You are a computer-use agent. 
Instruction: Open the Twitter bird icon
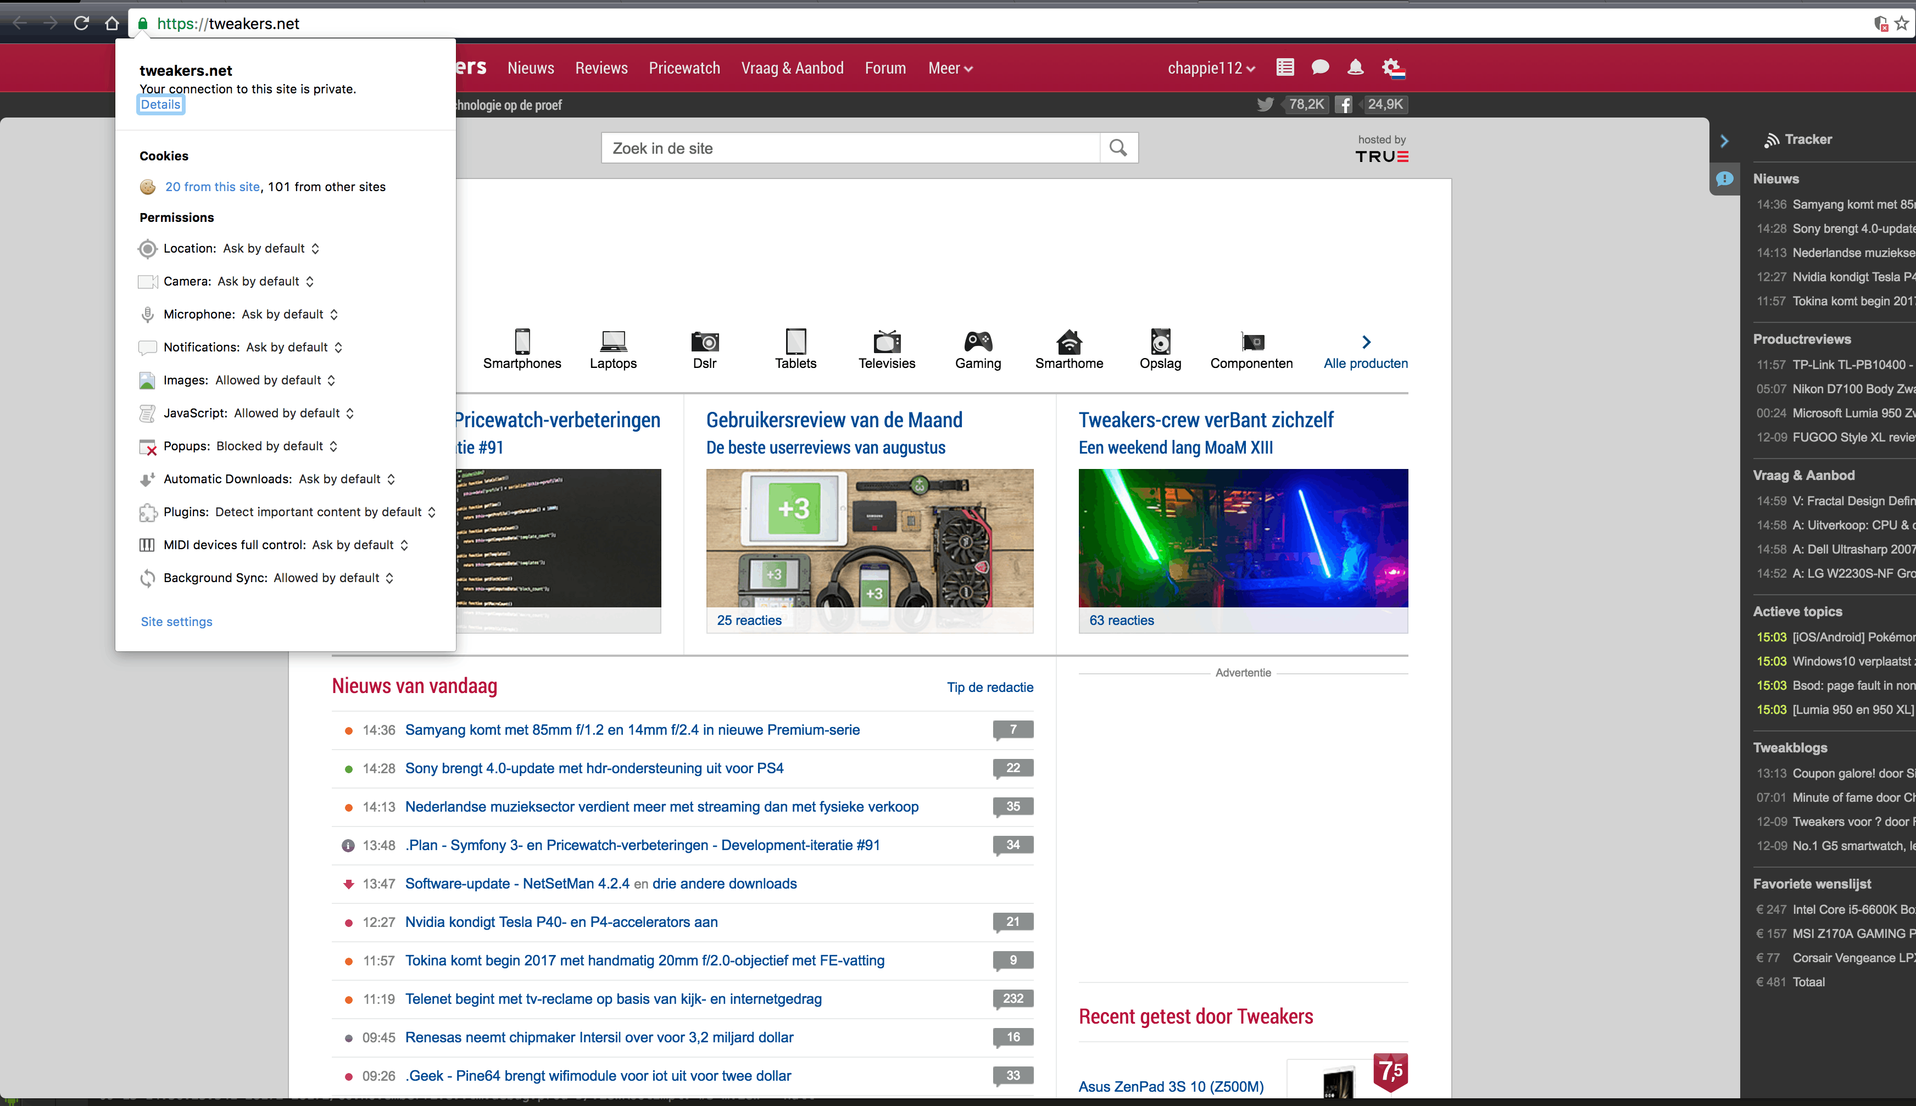(x=1265, y=105)
